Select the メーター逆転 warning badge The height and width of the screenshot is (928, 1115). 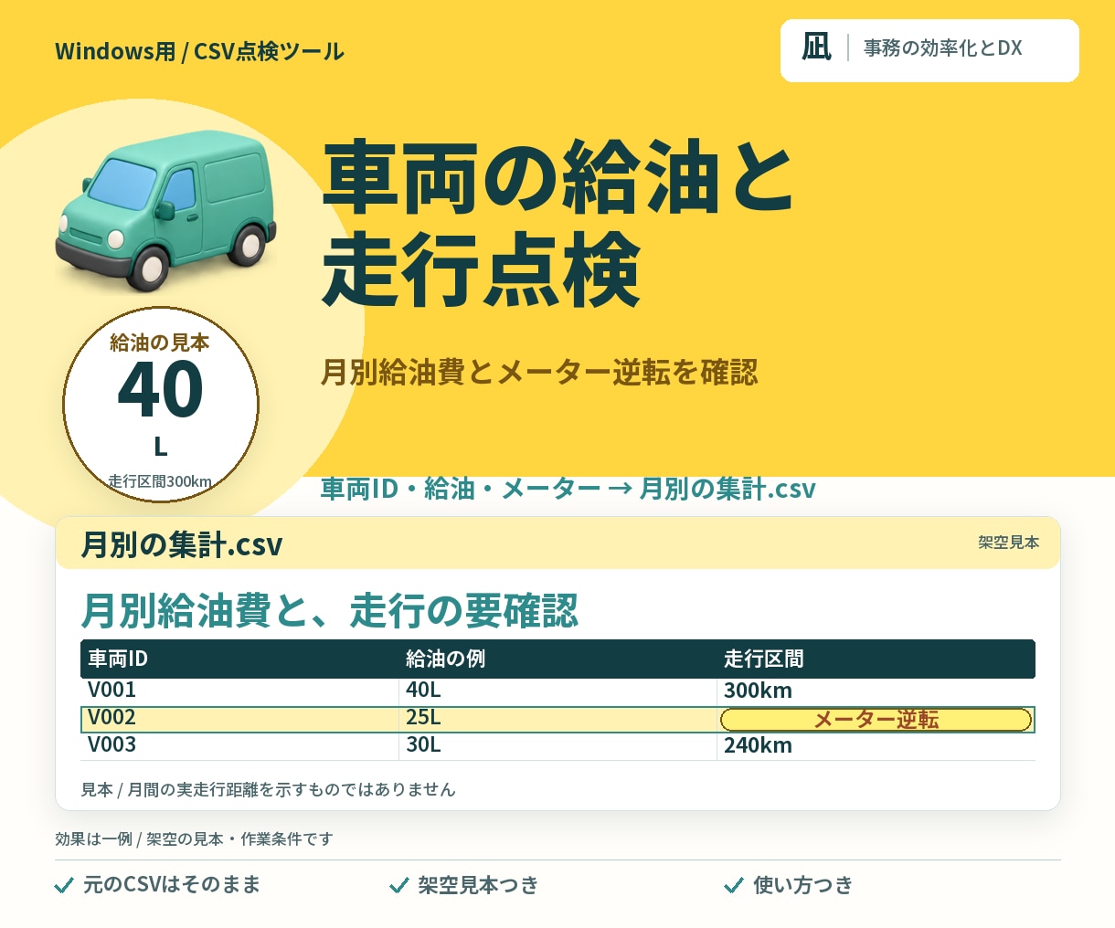876,720
